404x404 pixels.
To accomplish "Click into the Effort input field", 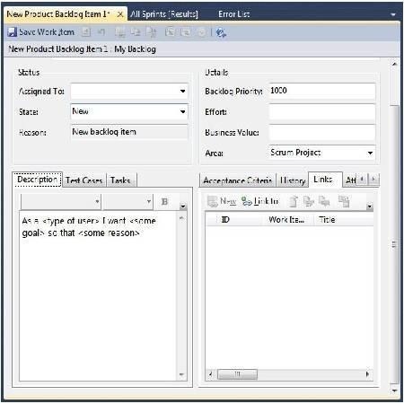I will point(322,111).
